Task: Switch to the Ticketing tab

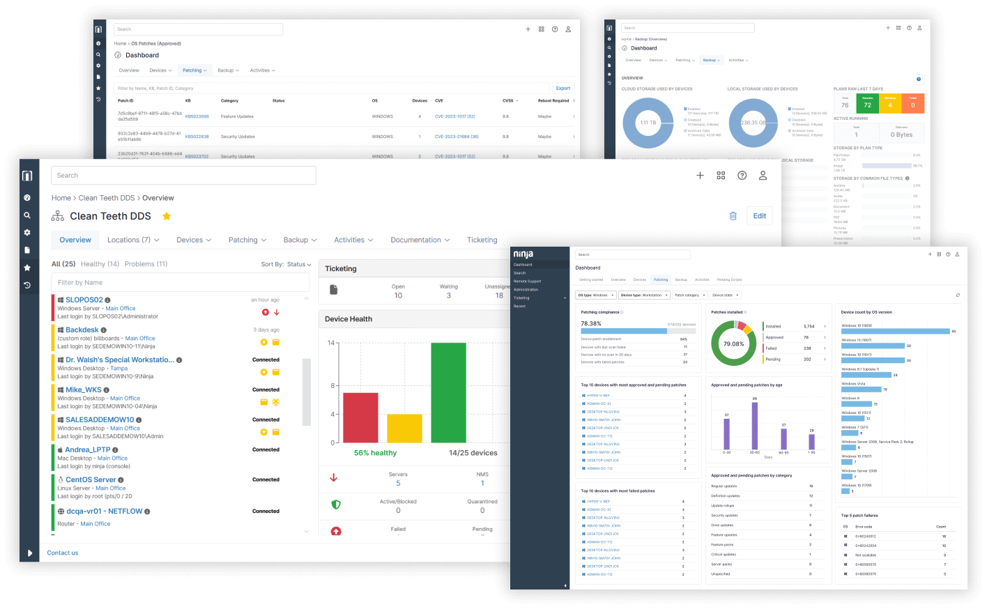Action: pyautogui.click(x=482, y=240)
